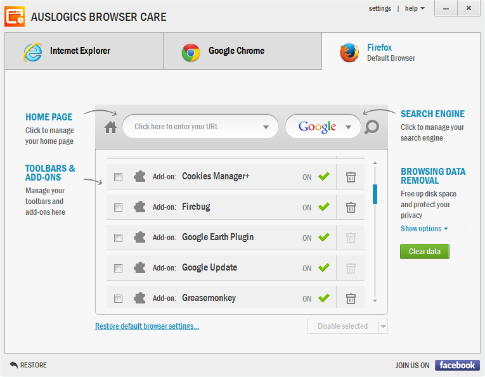Click the HOME PAGE heading
The image size is (485, 377).
(49, 117)
